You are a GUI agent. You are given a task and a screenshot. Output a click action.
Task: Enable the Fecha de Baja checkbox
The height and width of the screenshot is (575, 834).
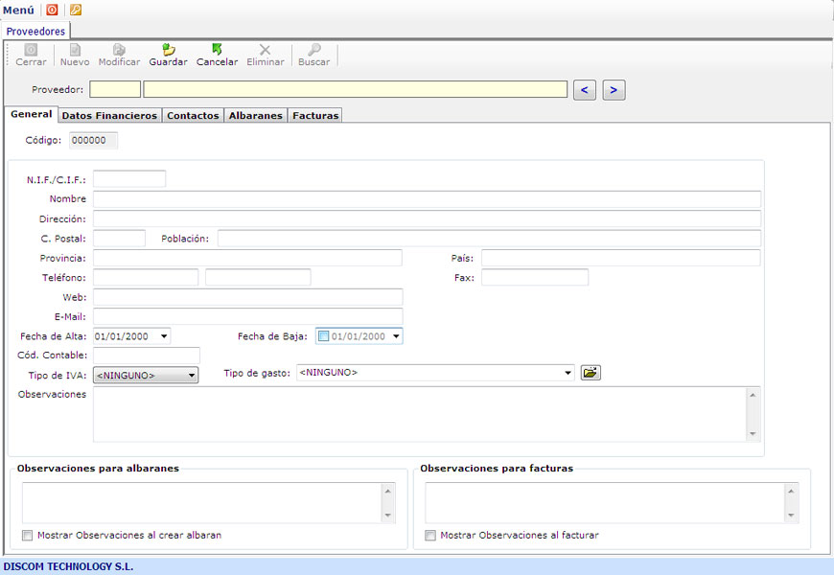323,336
